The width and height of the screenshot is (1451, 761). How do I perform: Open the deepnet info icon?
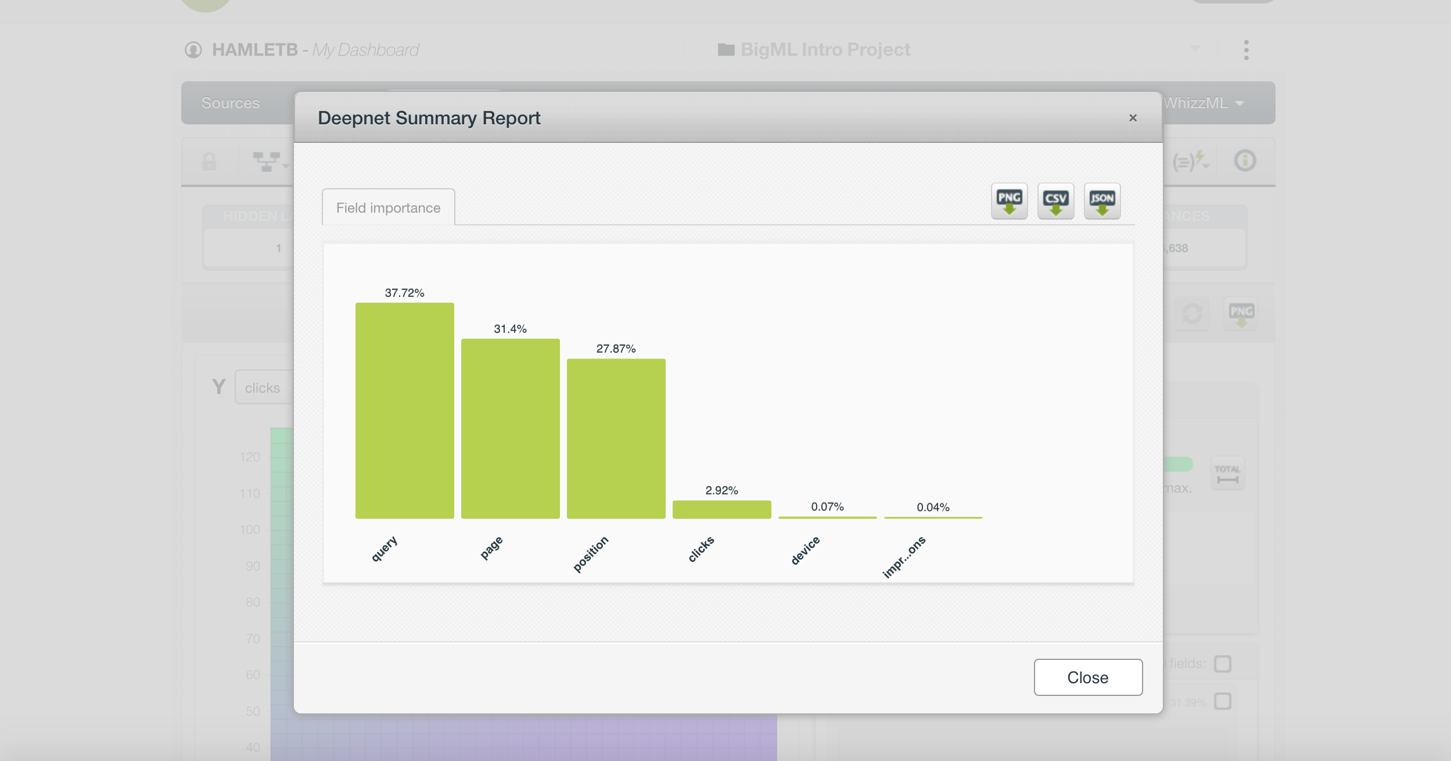click(x=1245, y=160)
